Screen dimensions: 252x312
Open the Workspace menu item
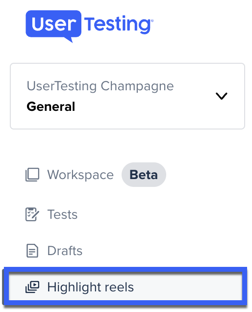[x=80, y=175]
